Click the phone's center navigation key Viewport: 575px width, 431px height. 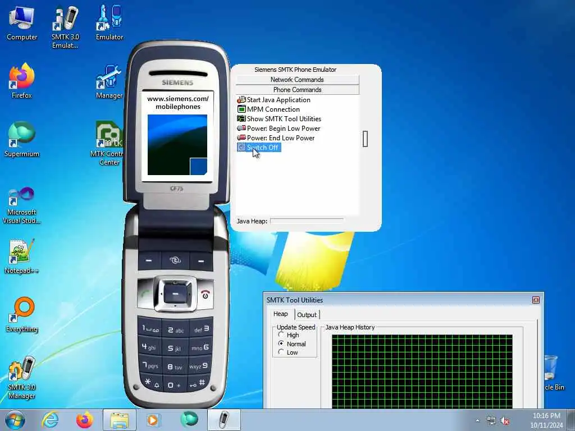coord(175,294)
